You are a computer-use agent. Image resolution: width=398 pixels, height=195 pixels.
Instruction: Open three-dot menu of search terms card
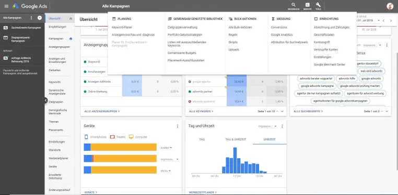pos(387,45)
